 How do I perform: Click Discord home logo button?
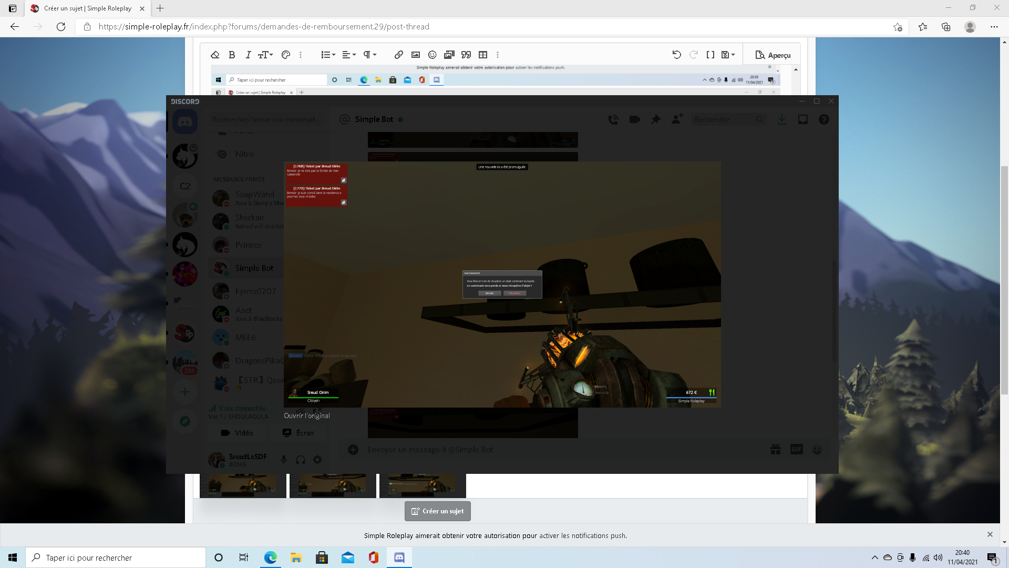[185, 122]
